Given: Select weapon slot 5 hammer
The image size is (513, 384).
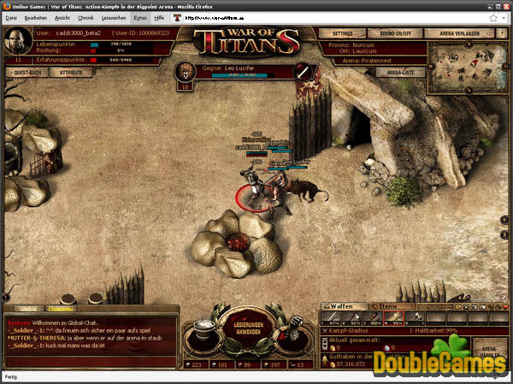Looking at the screenshot, I should [x=415, y=319].
